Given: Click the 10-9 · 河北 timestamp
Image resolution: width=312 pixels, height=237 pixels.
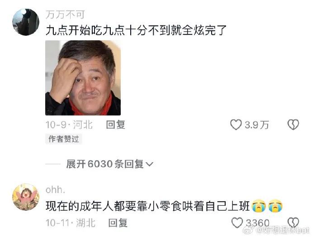Looking at the screenshot, I should [69, 125].
